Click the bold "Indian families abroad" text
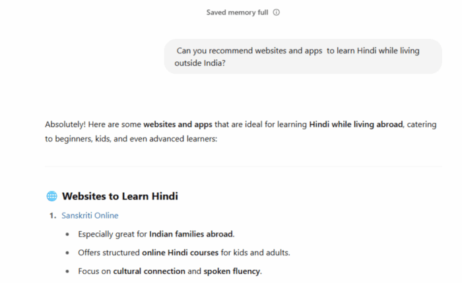The width and height of the screenshot is (462, 283). [191, 234]
